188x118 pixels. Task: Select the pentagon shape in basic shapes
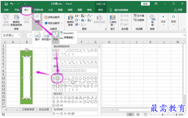click(x=84, y=78)
